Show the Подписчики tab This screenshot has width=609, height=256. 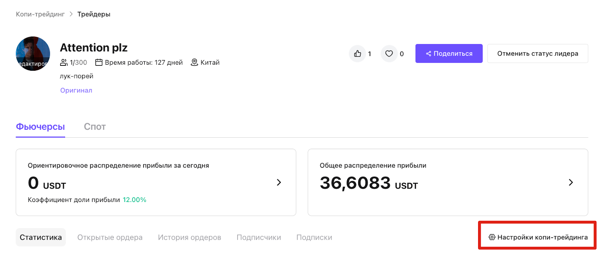[259, 237]
